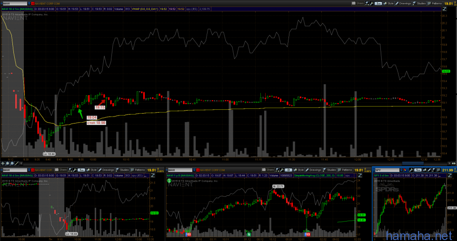Change the 5m timeframe in SPY chart
The width and height of the screenshot is (457, 241).
click(418, 170)
